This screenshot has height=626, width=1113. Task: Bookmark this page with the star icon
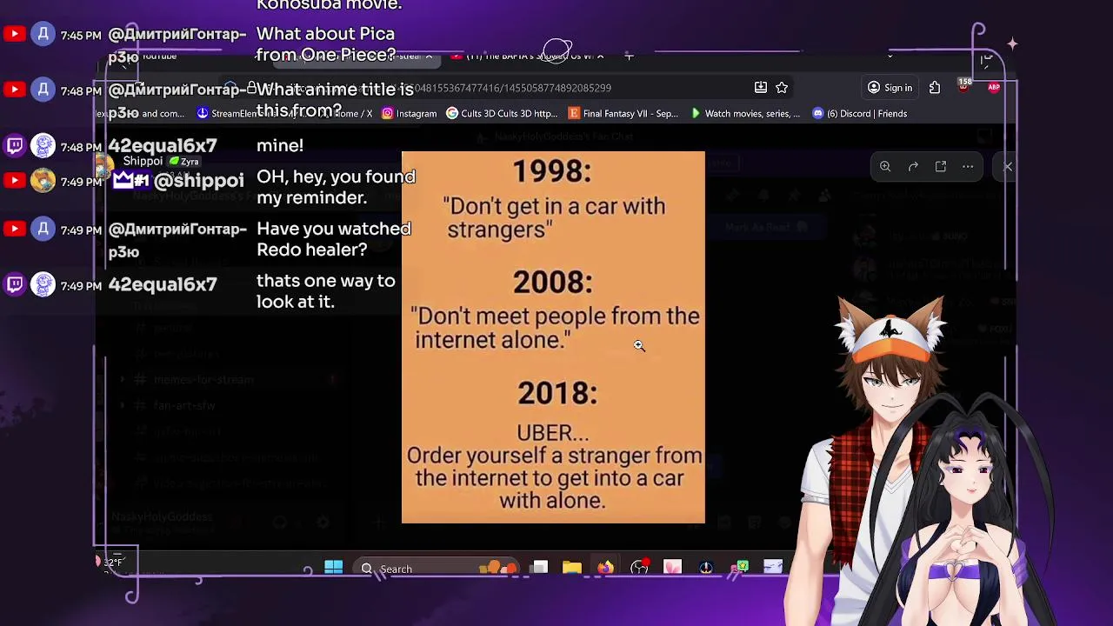[782, 88]
